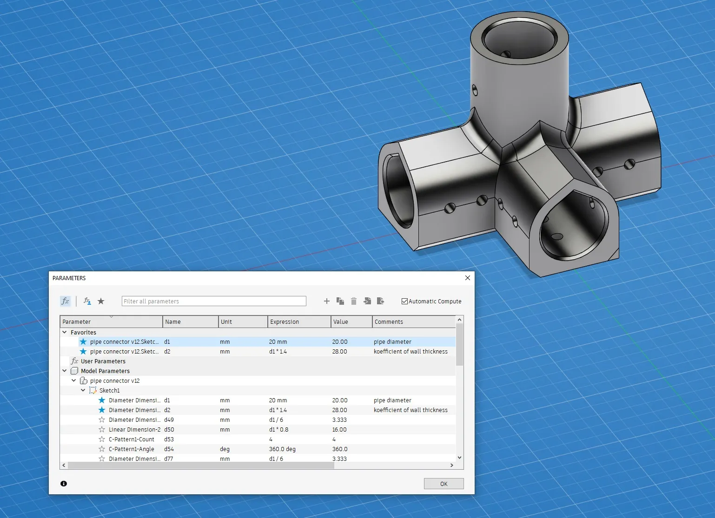Collapse the Sketch1 node
The image size is (715, 518).
click(x=83, y=390)
